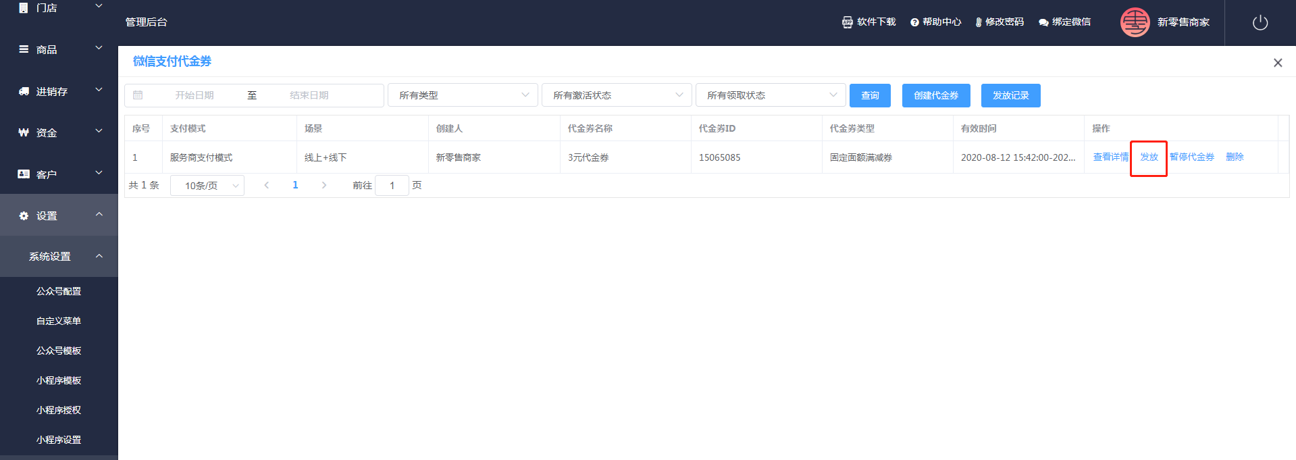Click the red merchant avatar logo
Image resolution: width=1296 pixels, height=460 pixels.
[x=1135, y=22]
